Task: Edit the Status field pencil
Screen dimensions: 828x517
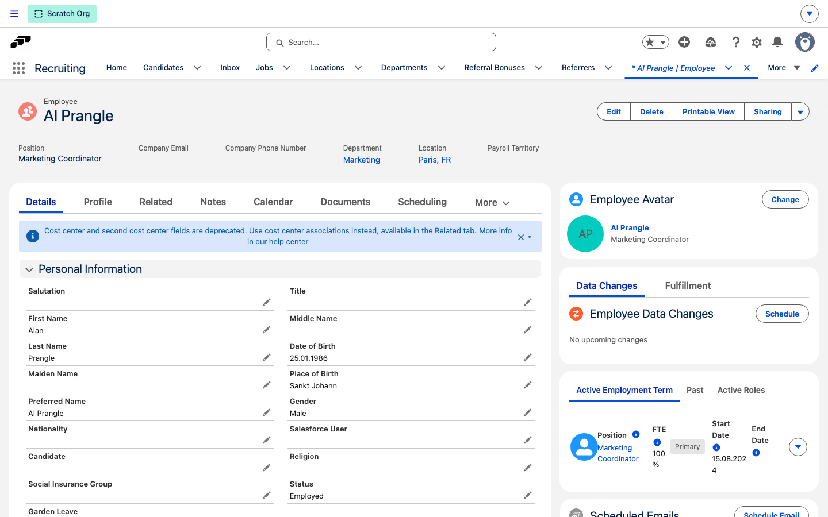Action: coord(528,495)
